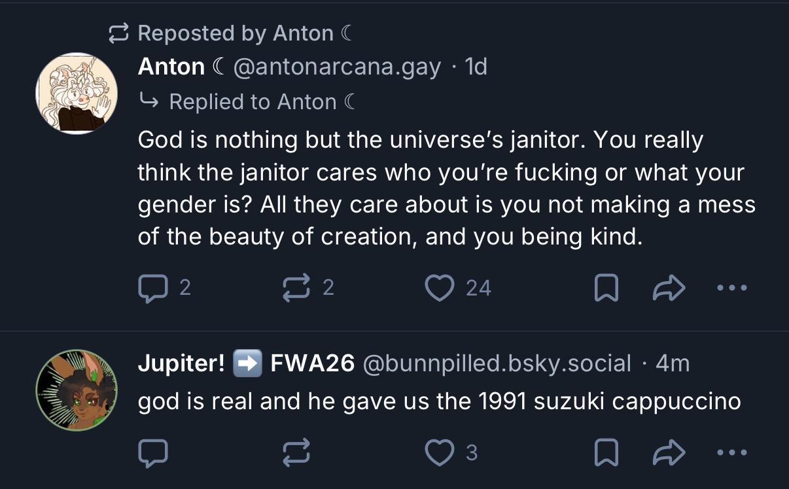The width and height of the screenshot is (789, 489).
Task: Open Jupiter's profile avatar
Action: 77,390
